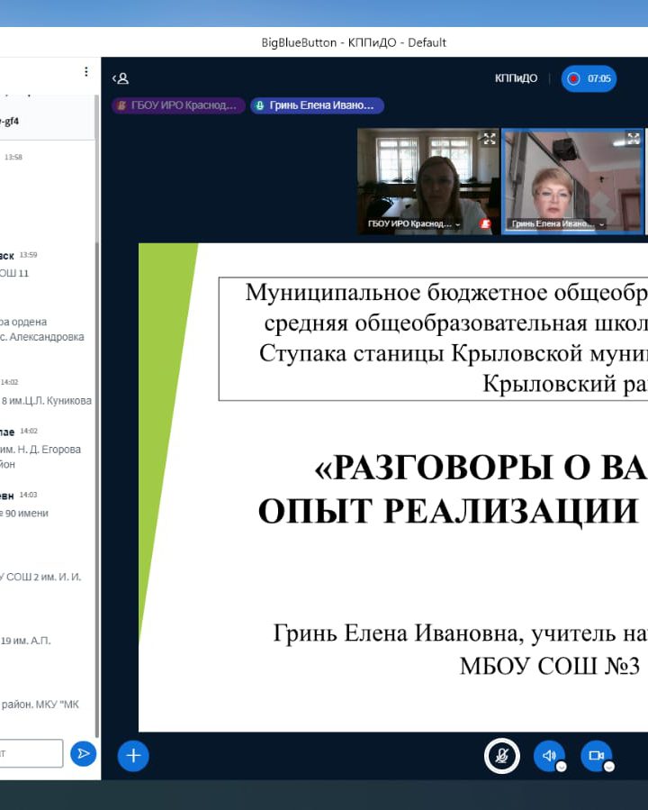Unmute the microphone button

coord(502,756)
